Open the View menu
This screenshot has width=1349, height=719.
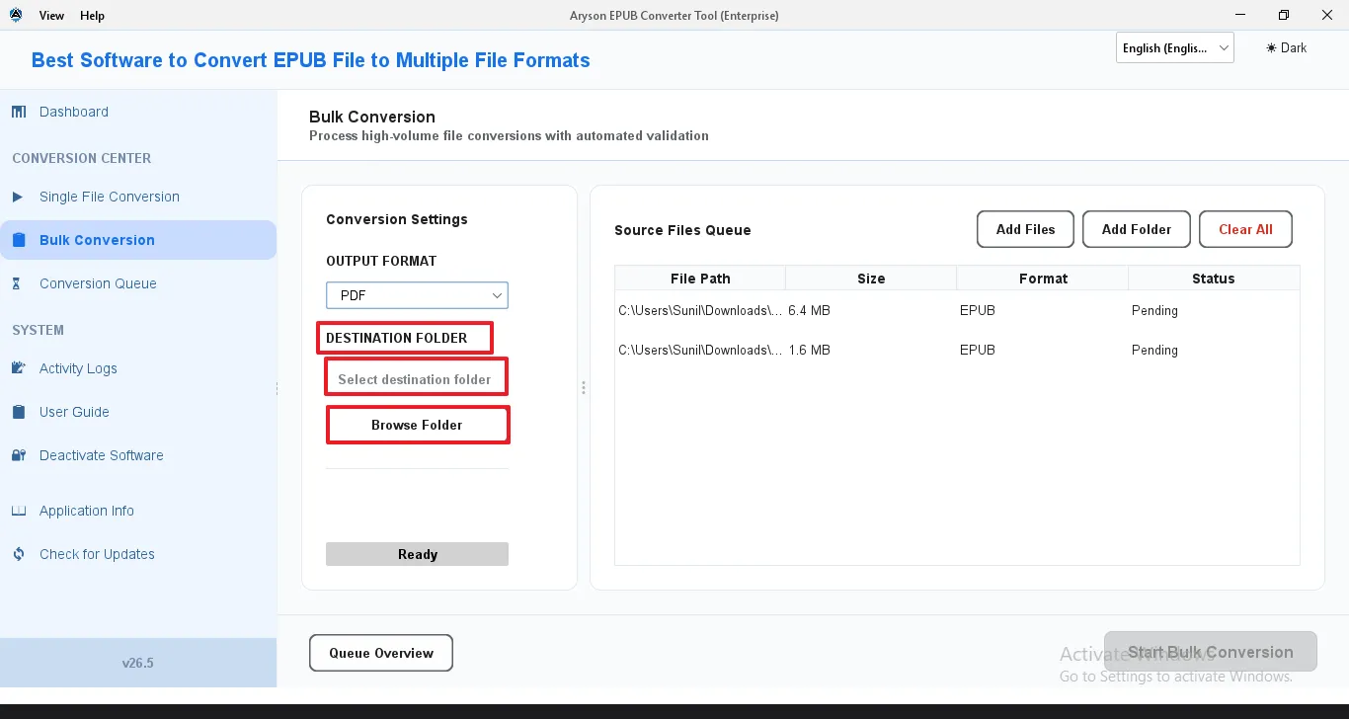pyautogui.click(x=51, y=15)
